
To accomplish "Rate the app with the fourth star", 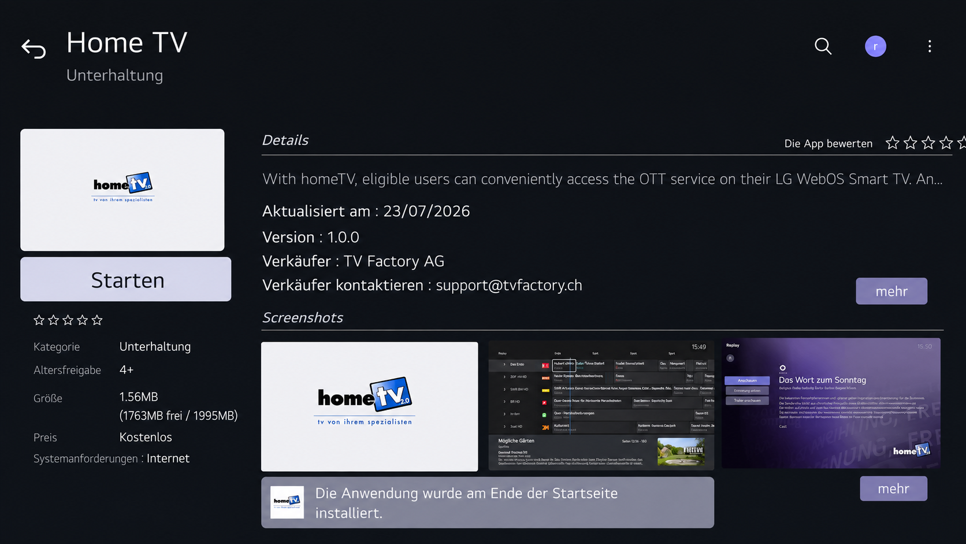I will point(946,143).
